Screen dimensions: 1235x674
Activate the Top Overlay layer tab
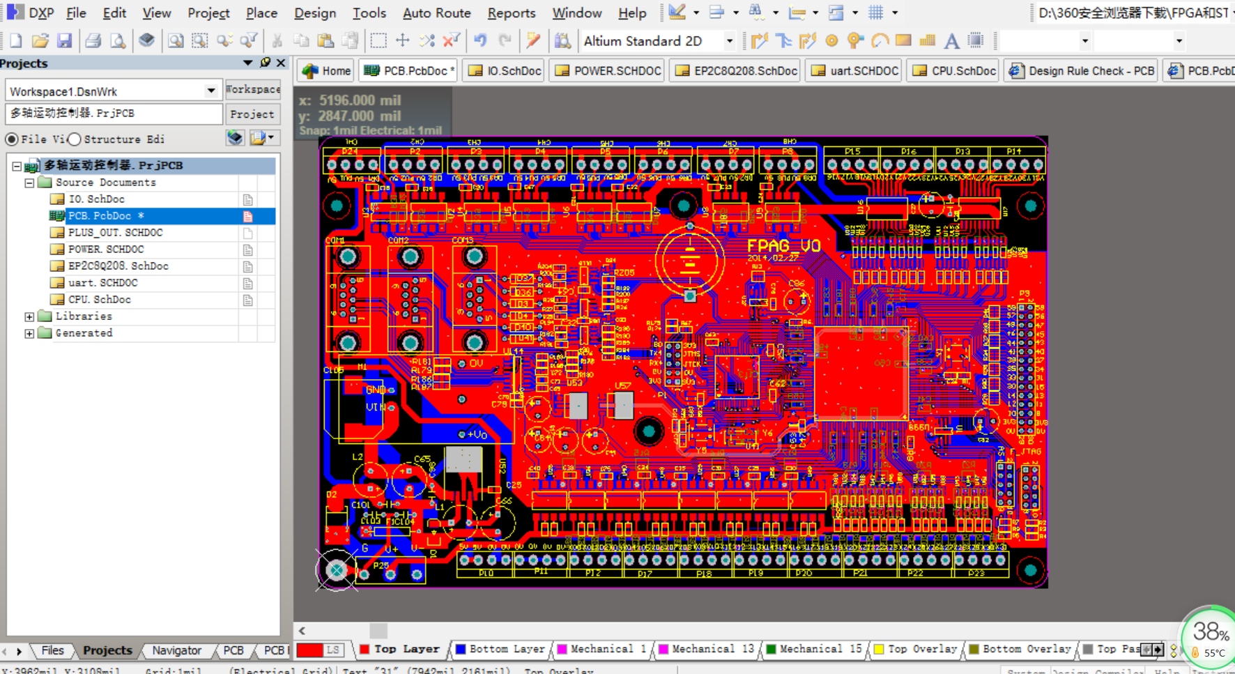tap(915, 649)
